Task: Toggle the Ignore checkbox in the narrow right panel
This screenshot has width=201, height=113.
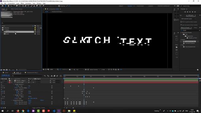Action: [175, 20]
